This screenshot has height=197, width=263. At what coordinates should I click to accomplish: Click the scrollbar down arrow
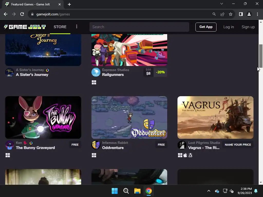pos(261,182)
